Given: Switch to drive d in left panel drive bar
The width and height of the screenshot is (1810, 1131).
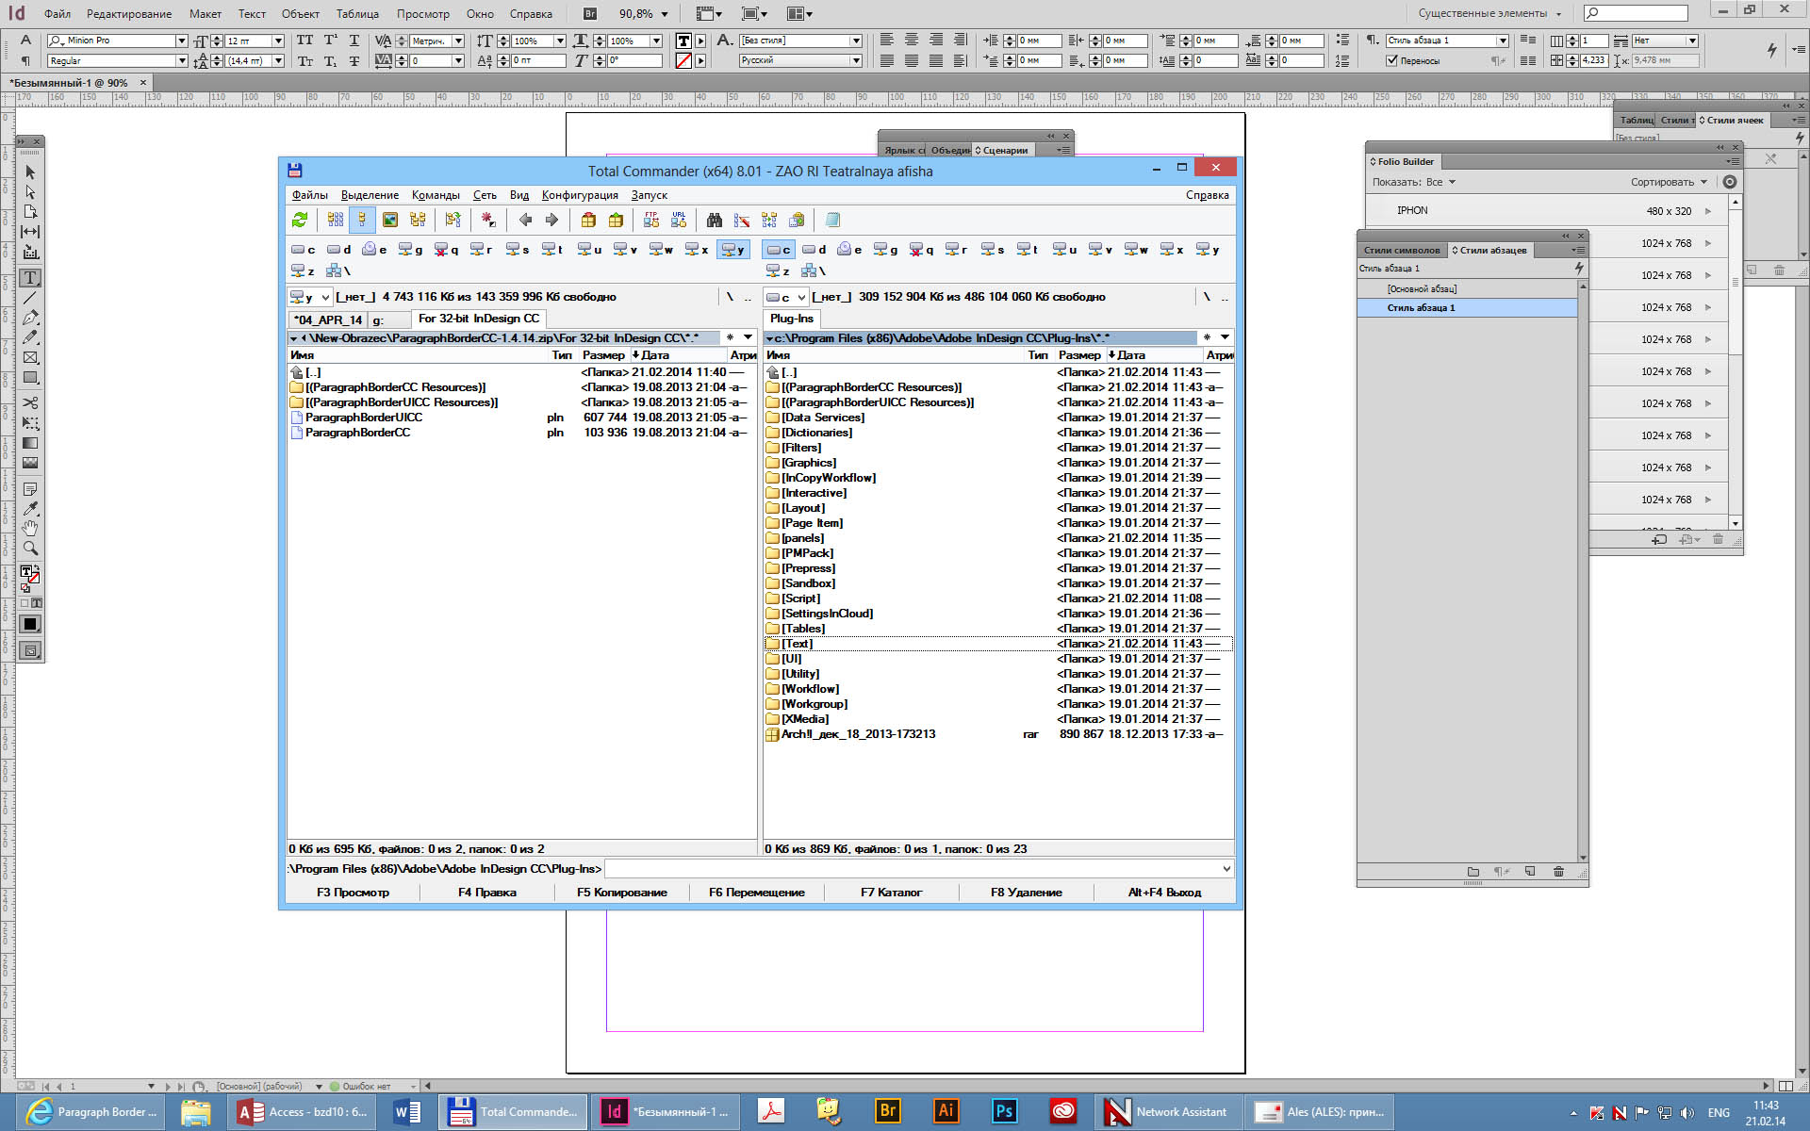Looking at the screenshot, I should [x=339, y=250].
